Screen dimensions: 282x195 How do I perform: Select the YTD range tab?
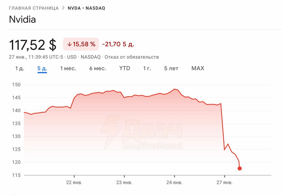click(x=125, y=68)
